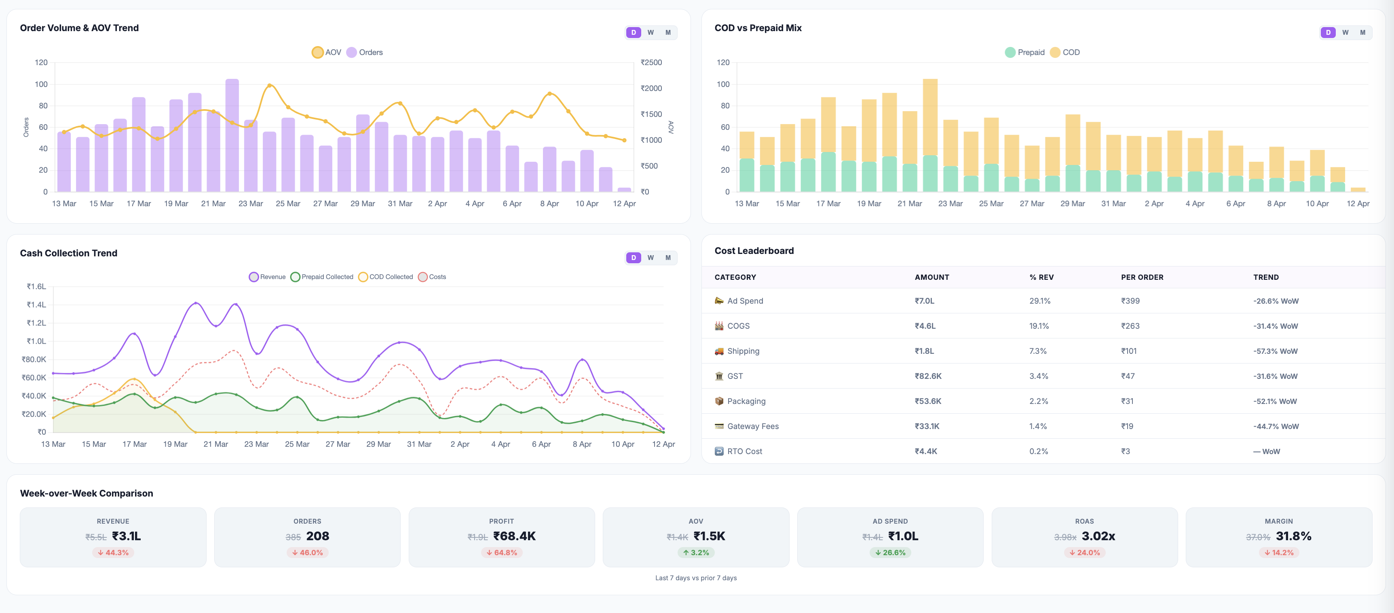
Task: Open the REVENUE week-over-week card
Action: [x=113, y=537]
